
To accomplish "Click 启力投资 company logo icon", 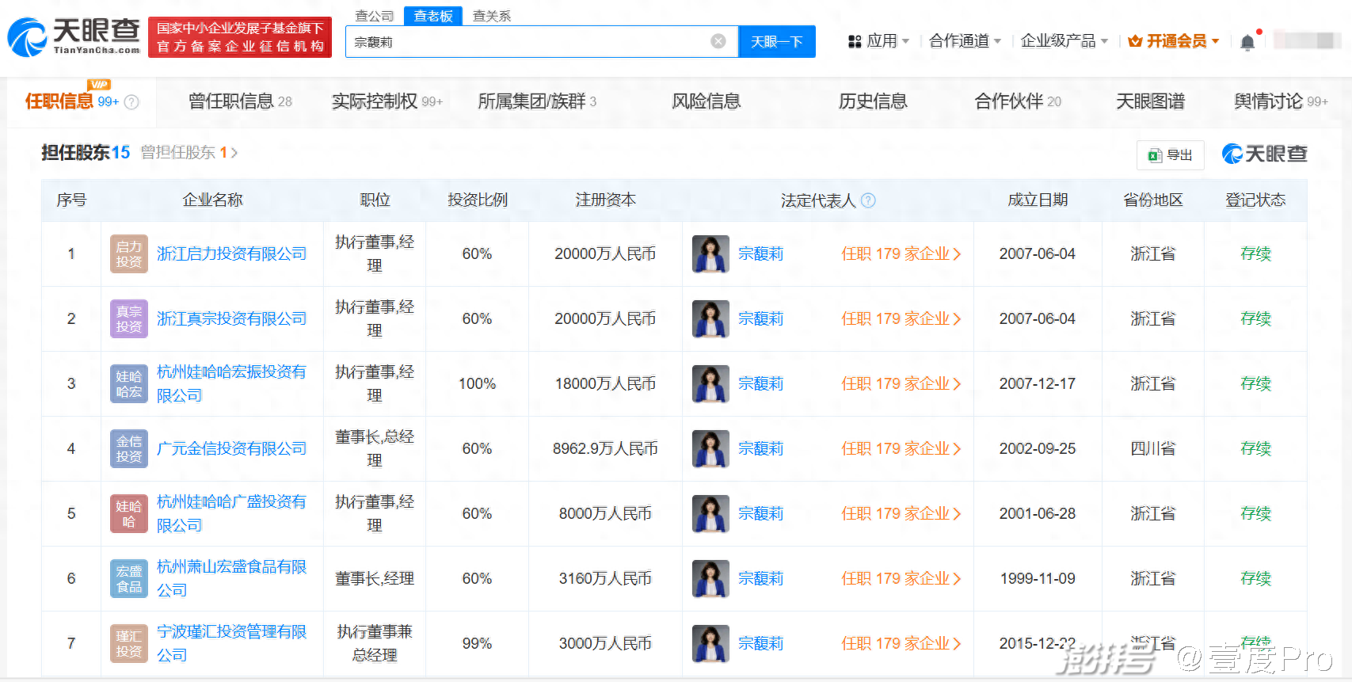I will click(128, 254).
